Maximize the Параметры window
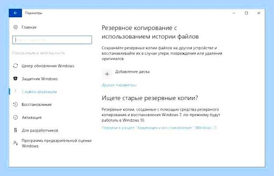The image size is (274, 176). [x=247, y=13]
